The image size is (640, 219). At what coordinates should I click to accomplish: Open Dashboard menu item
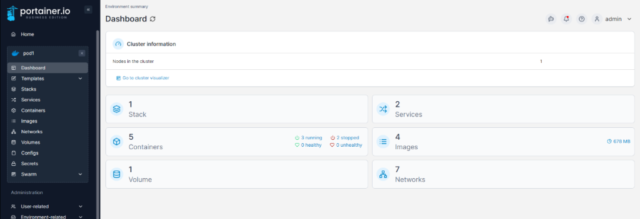point(47,67)
